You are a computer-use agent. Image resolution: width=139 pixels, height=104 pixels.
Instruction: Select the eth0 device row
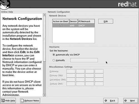(73, 26)
